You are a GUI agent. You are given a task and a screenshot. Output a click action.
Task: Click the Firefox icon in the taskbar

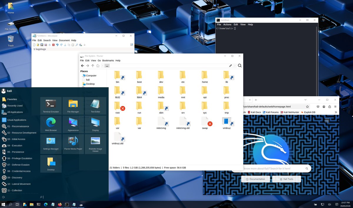[60, 204]
